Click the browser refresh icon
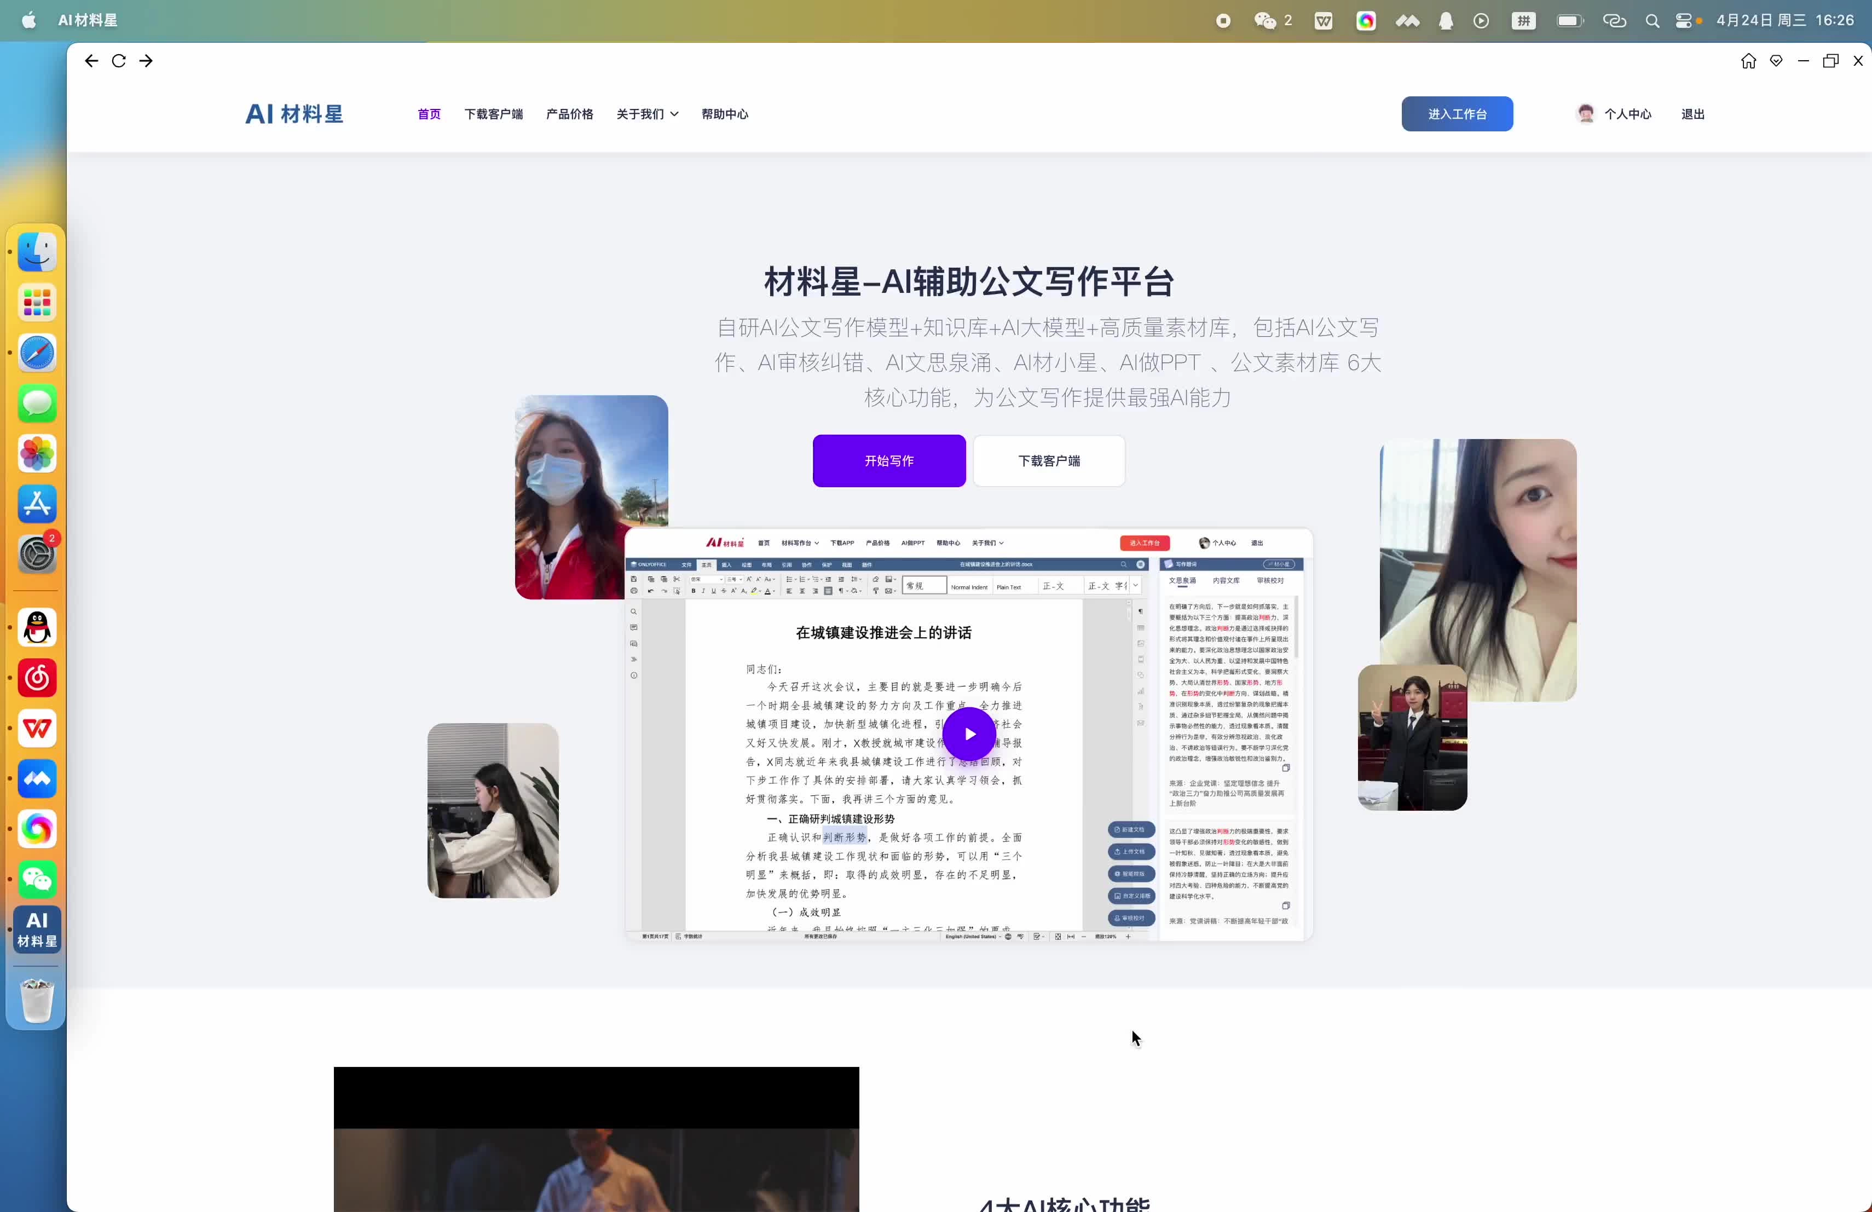1872x1212 pixels. [118, 61]
